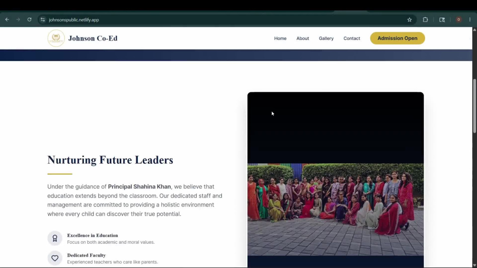Image resolution: width=477 pixels, height=268 pixels.
Task: Click the Dedicated Faculty label
Action: tap(86, 255)
